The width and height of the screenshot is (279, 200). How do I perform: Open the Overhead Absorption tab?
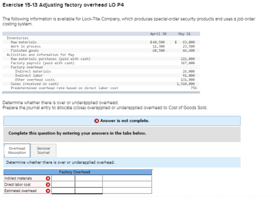tap(17, 150)
